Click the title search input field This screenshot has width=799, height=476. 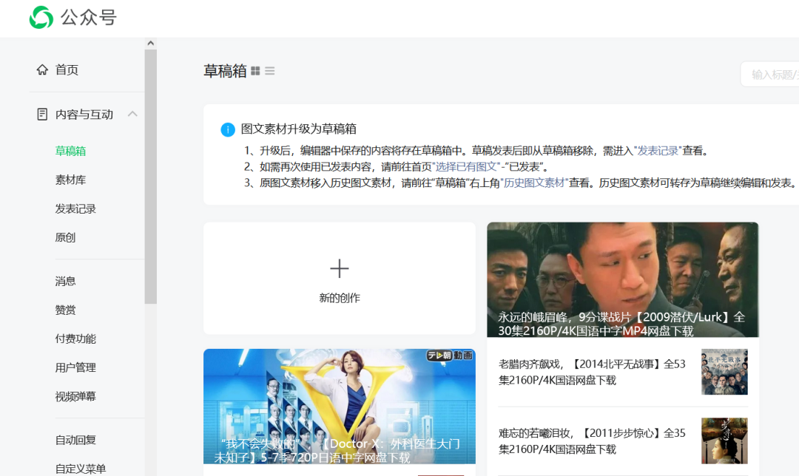point(773,74)
